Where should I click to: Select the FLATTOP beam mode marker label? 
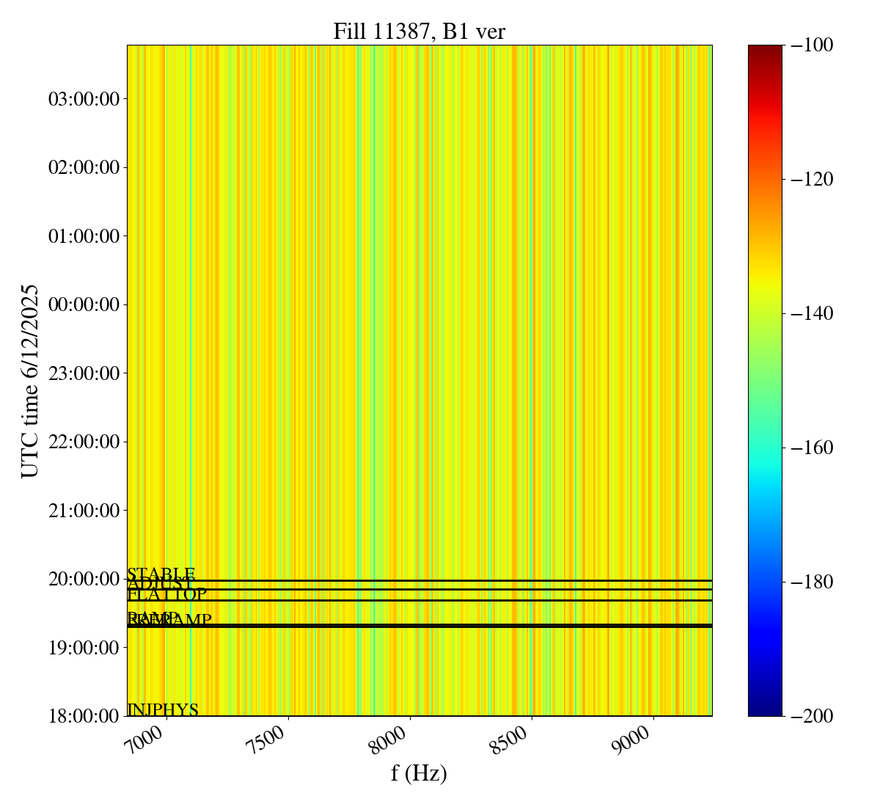[x=167, y=594]
